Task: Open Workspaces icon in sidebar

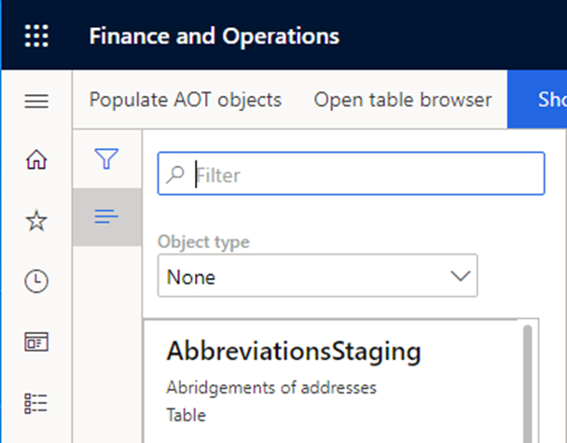Action: (36, 341)
